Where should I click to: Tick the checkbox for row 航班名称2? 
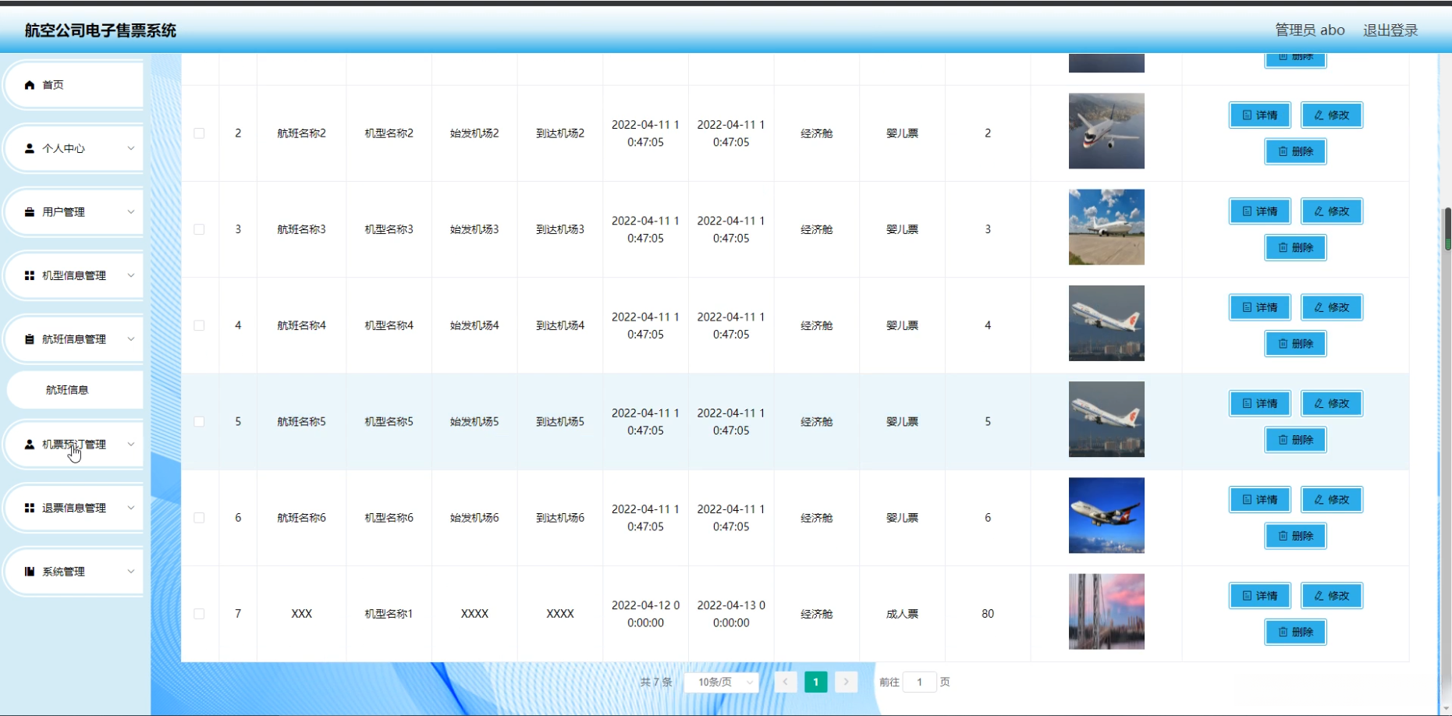click(199, 133)
